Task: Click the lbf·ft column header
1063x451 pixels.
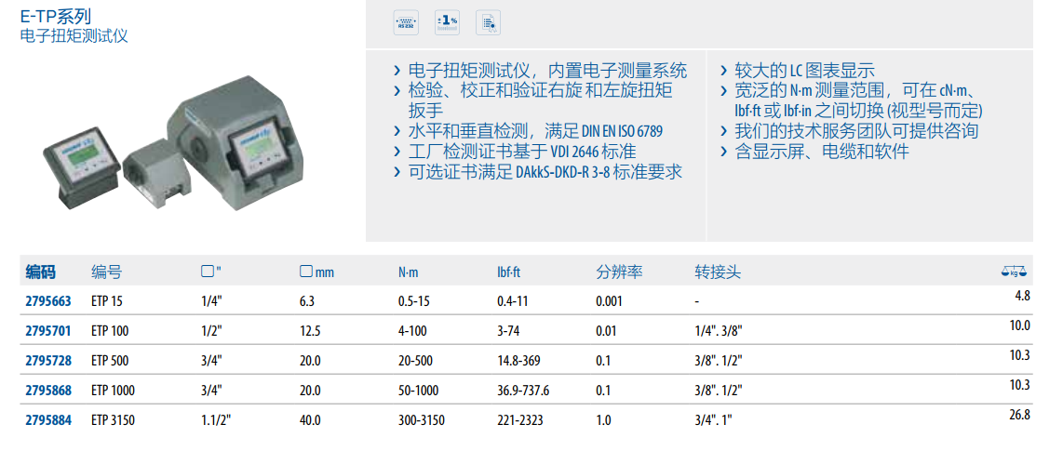Action: (510, 272)
